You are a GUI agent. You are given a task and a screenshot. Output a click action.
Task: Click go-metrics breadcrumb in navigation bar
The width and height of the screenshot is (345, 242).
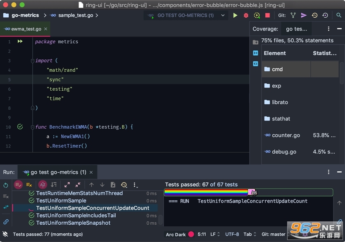[x=21, y=15]
